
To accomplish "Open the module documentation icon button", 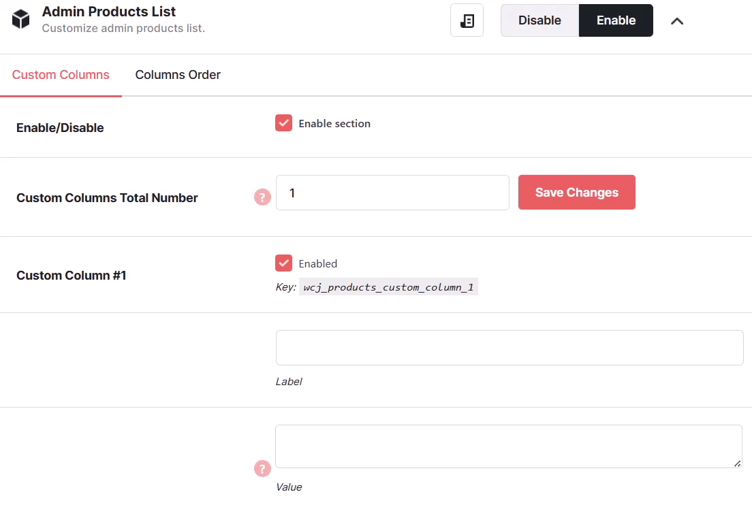I will (x=467, y=20).
